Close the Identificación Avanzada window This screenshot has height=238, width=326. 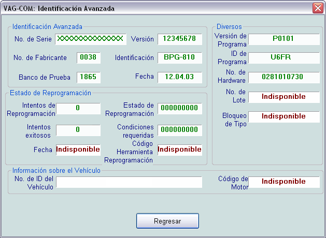click(x=317, y=8)
